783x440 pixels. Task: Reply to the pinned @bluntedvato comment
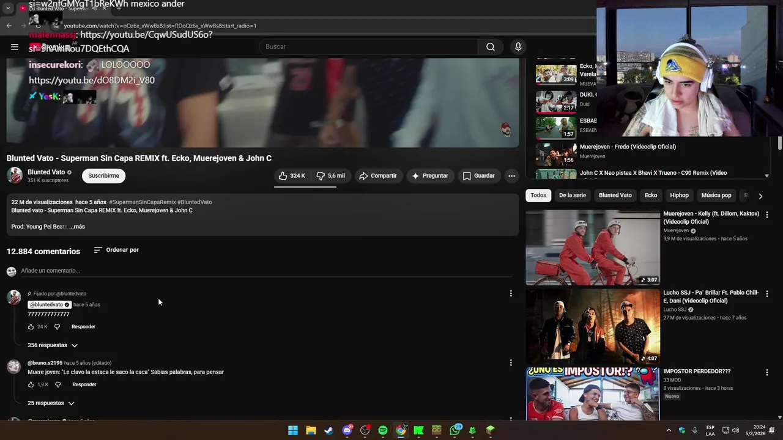pos(83,327)
